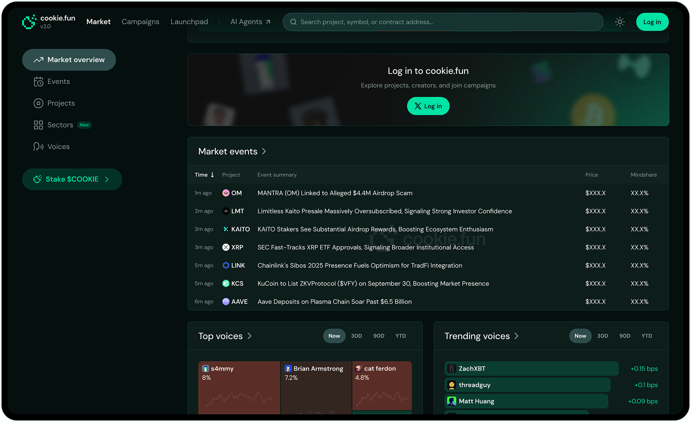Click the LMT token icon

(x=226, y=211)
